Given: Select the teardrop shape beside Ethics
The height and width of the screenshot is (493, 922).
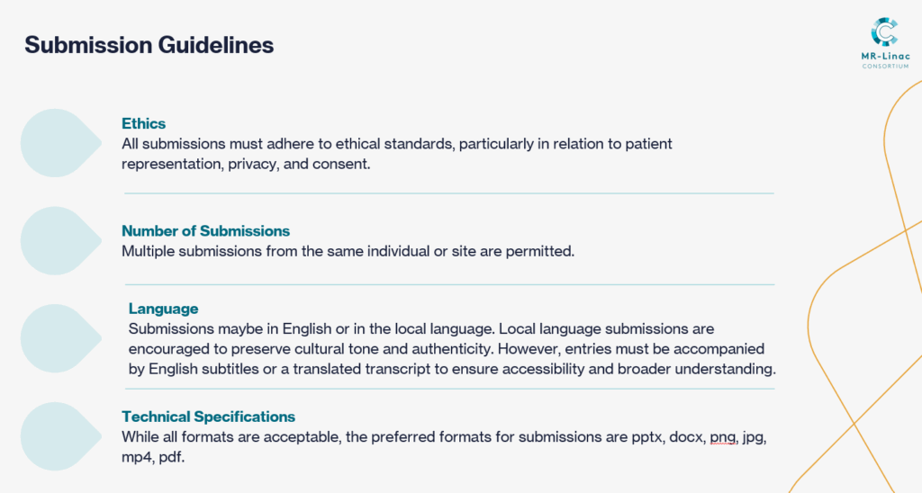Looking at the screenshot, I should [x=59, y=142].
